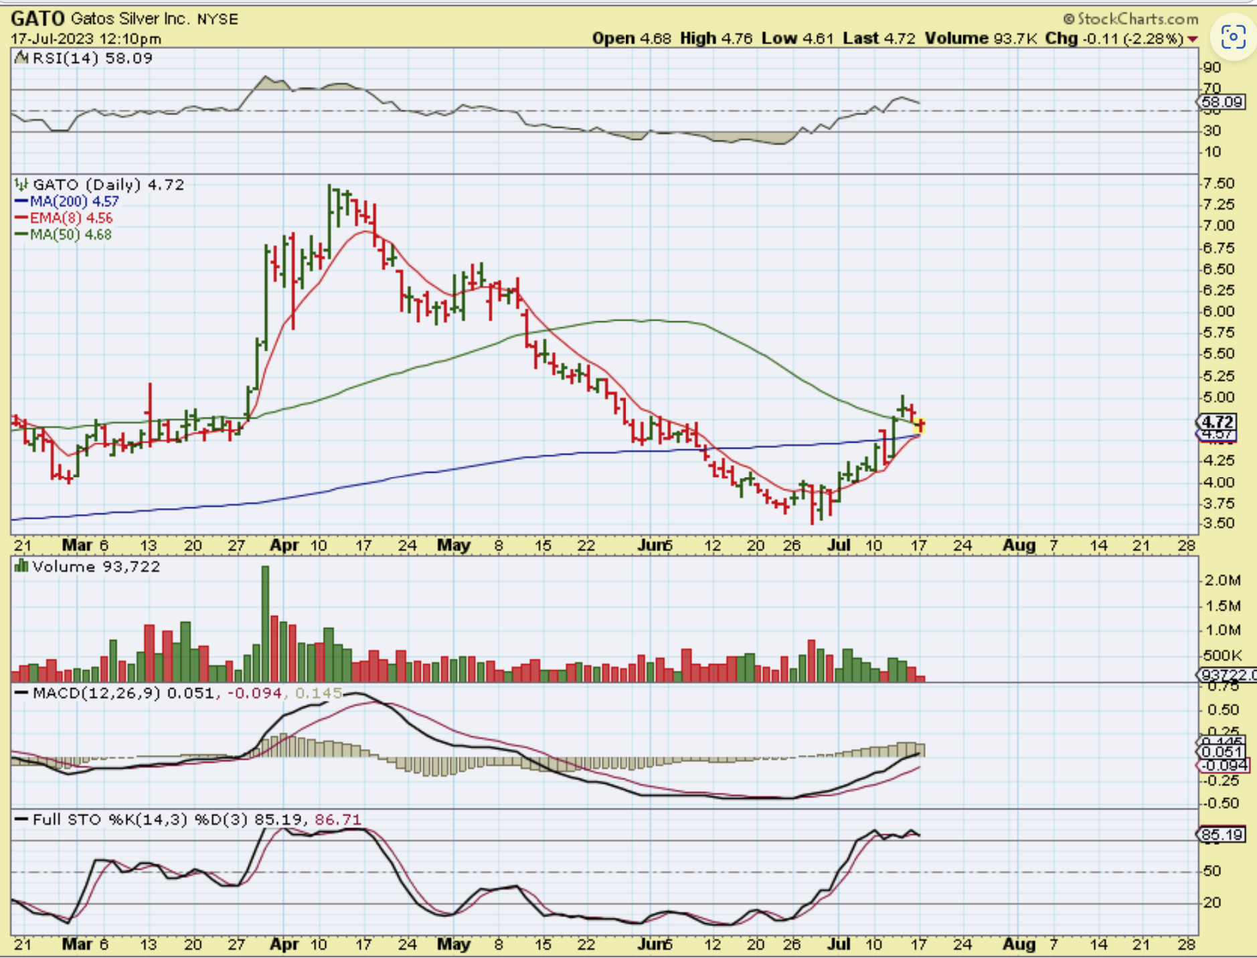Click the 85.19 stochastic tag on right axis

click(x=1222, y=835)
